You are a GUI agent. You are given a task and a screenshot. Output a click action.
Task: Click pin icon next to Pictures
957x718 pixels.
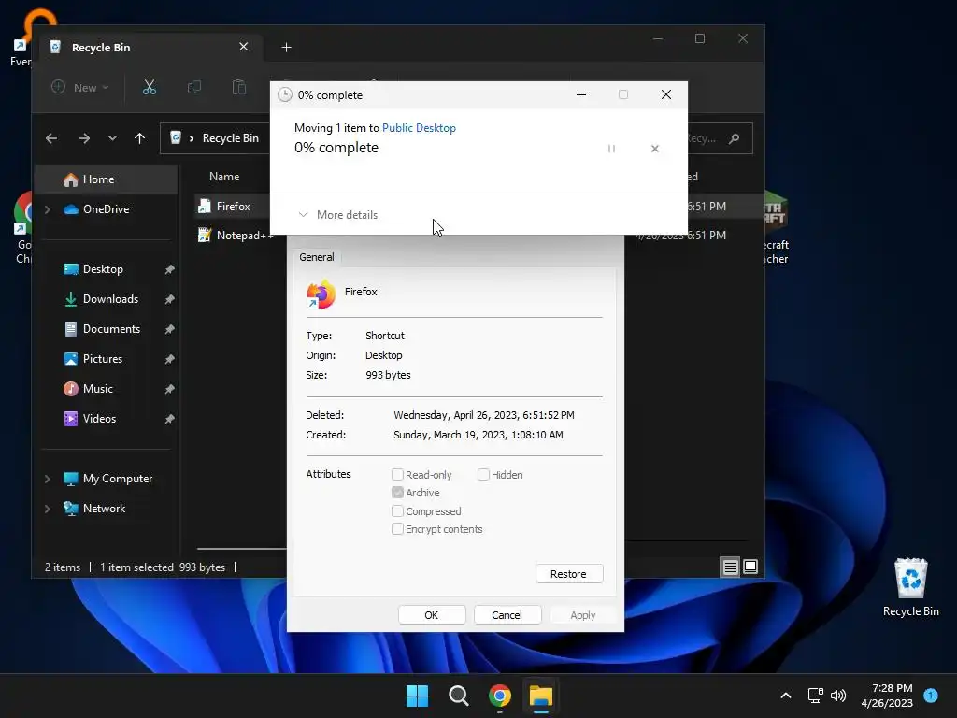point(170,359)
